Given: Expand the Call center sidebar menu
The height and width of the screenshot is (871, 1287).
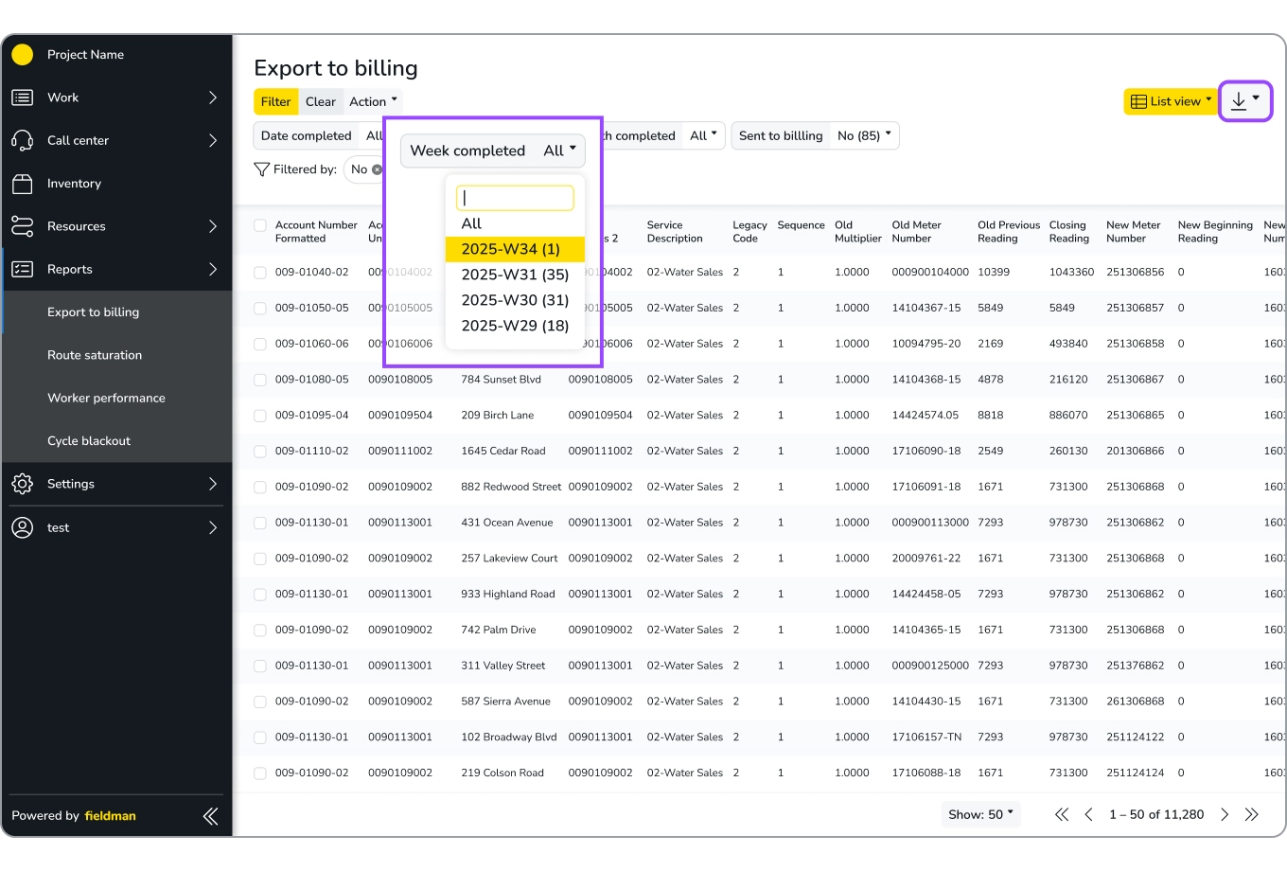Looking at the screenshot, I should pyautogui.click(x=213, y=140).
